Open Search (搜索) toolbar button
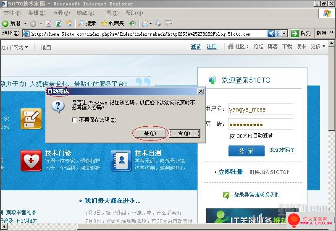The height and width of the screenshot is (231, 336). pos(87,23)
